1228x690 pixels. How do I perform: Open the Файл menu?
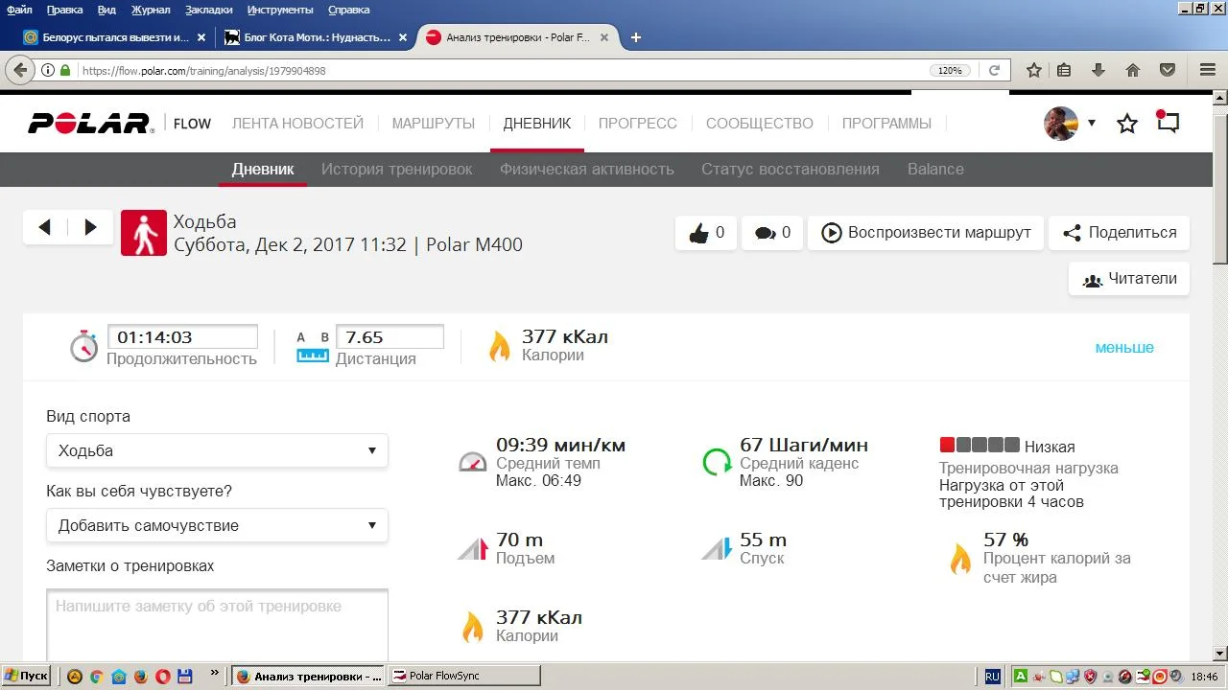19,10
